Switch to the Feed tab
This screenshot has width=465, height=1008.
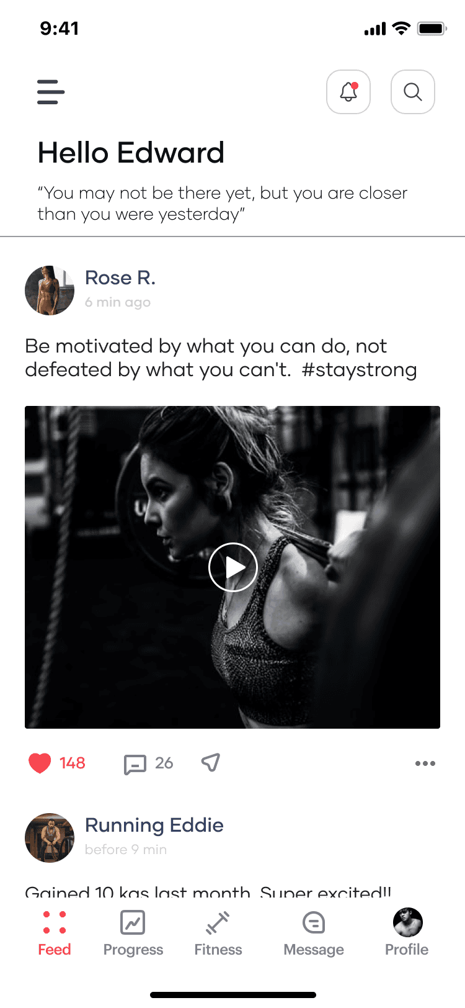(x=55, y=934)
